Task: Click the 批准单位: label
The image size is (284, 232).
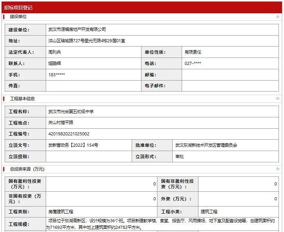Action: click(x=146, y=145)
